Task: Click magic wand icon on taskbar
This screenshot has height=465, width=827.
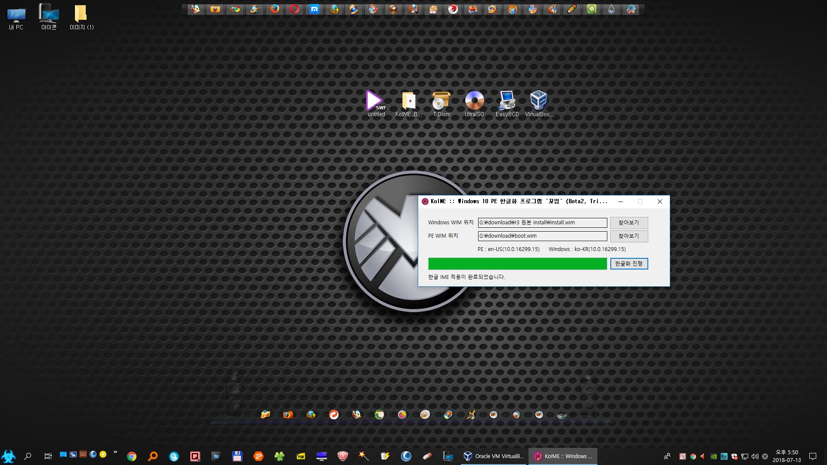Action: point(364,456)
